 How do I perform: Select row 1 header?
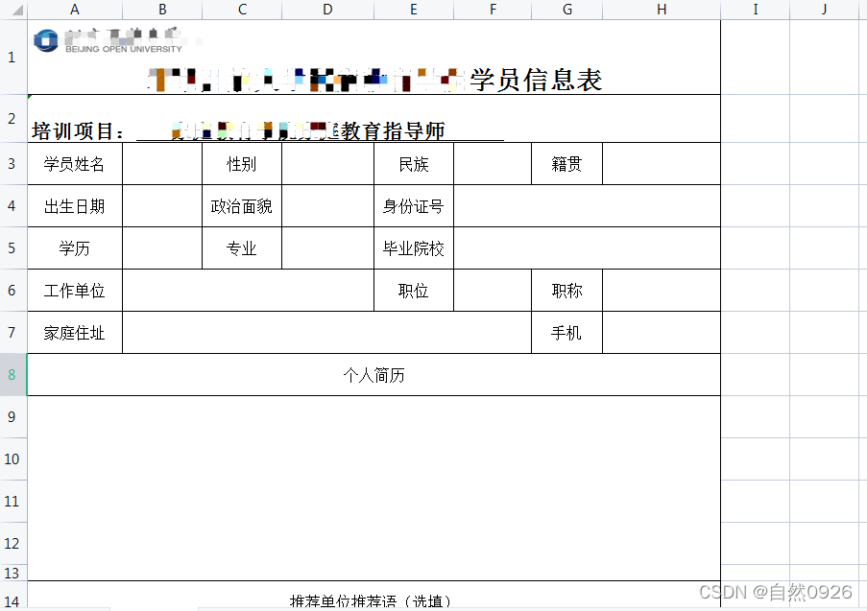tap(13, 57)
